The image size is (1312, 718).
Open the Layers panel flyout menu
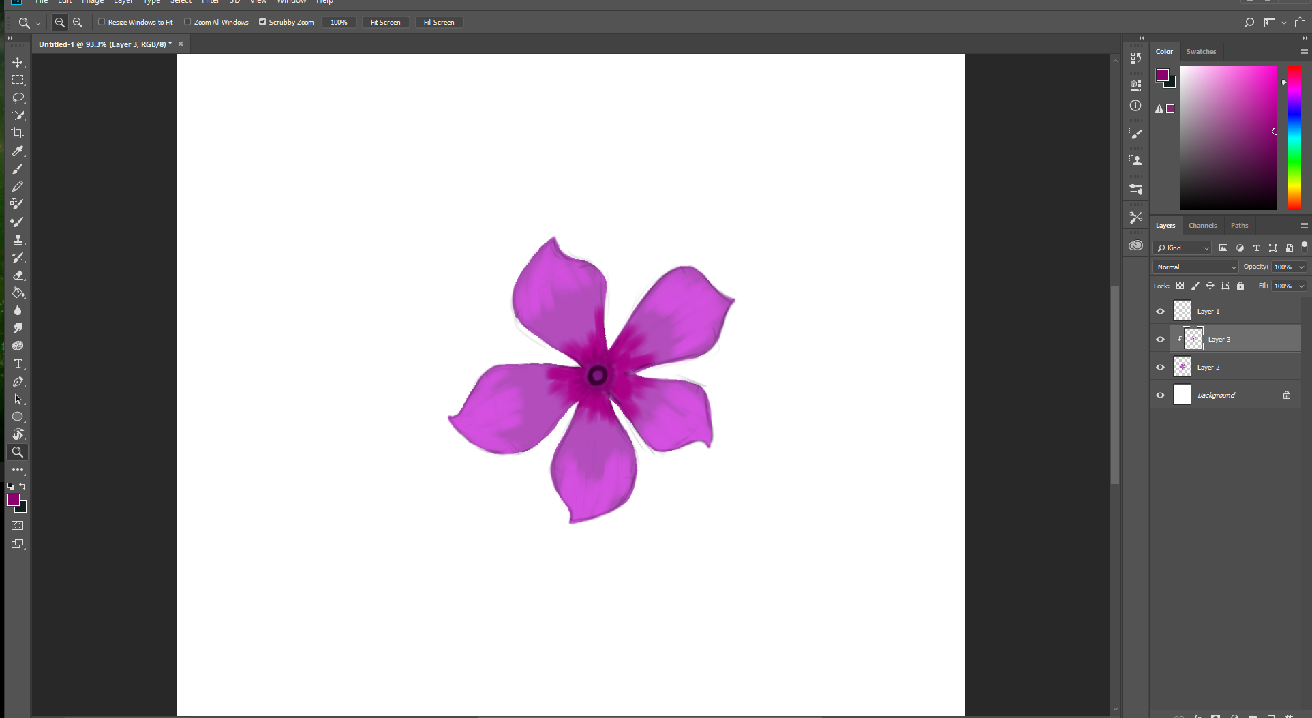tap(1304, 225)
